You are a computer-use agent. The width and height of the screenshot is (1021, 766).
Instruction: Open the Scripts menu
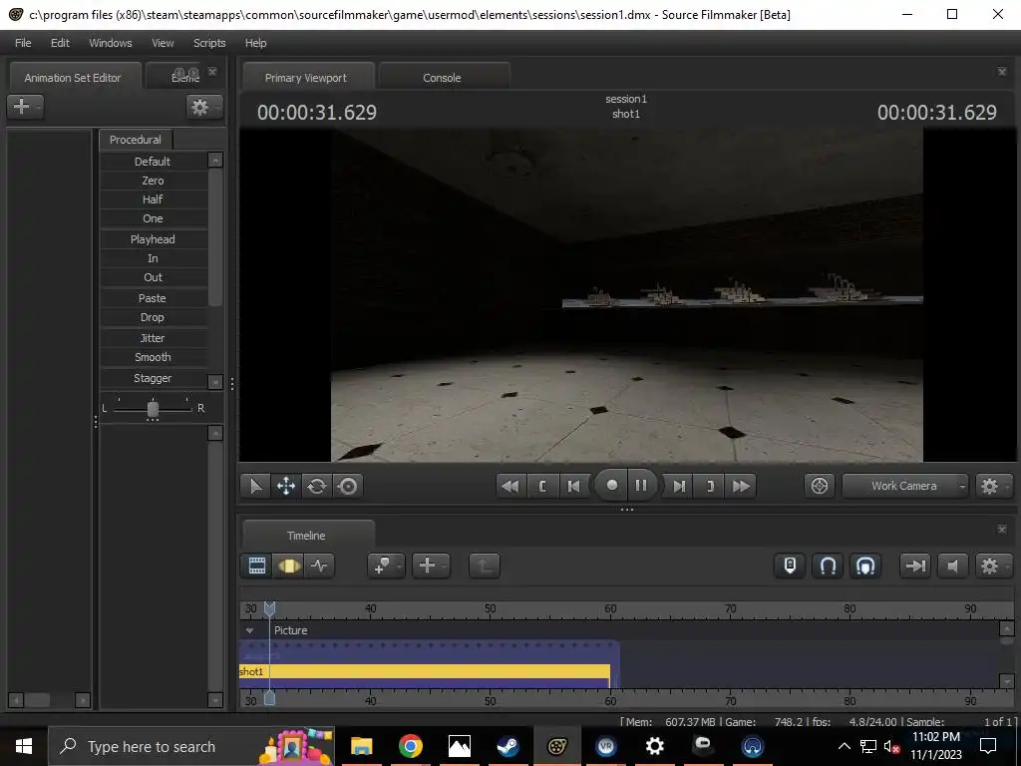tap(209, 43)
